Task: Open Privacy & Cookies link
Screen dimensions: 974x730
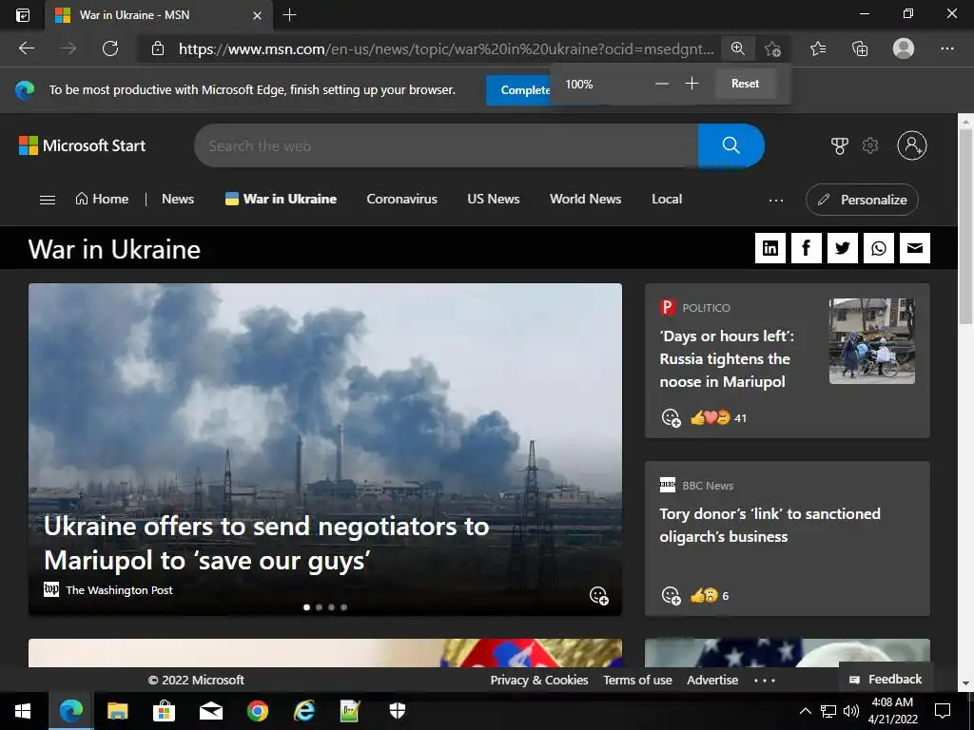Action: tap(539, 681)
